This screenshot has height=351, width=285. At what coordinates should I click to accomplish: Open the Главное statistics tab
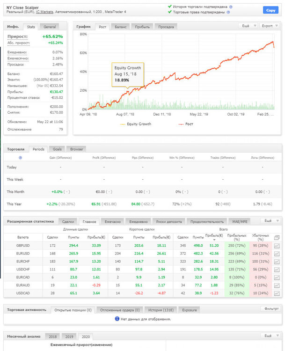pyautogui.click(x=89, y=222)
